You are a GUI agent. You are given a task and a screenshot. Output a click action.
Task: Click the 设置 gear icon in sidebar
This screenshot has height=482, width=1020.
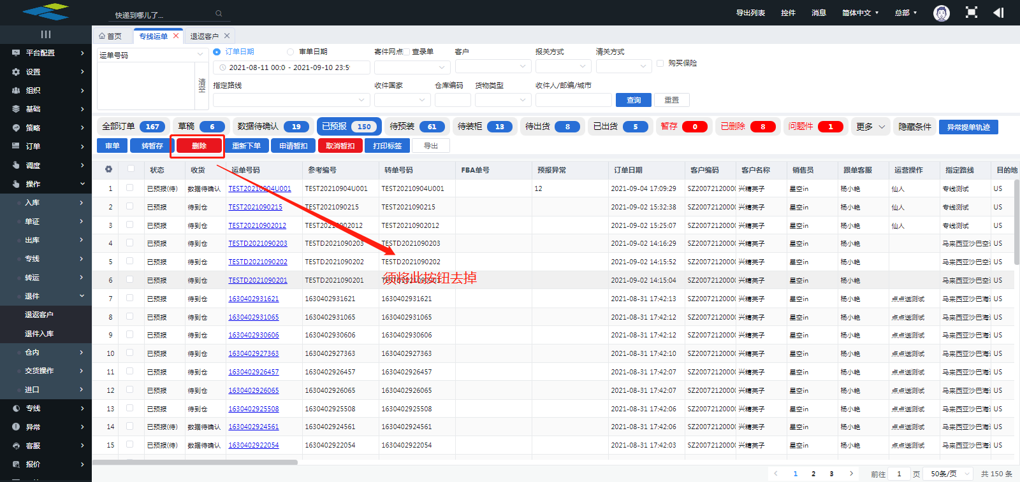[16, 72]
